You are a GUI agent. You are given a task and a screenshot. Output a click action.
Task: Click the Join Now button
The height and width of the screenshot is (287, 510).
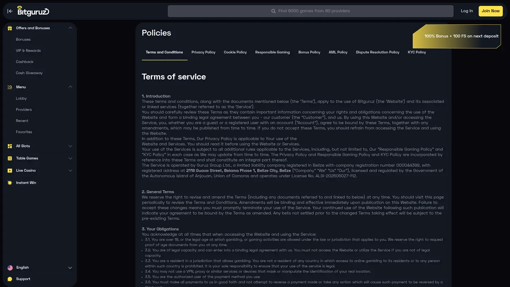pyautogui.click(x=491, y=11)
